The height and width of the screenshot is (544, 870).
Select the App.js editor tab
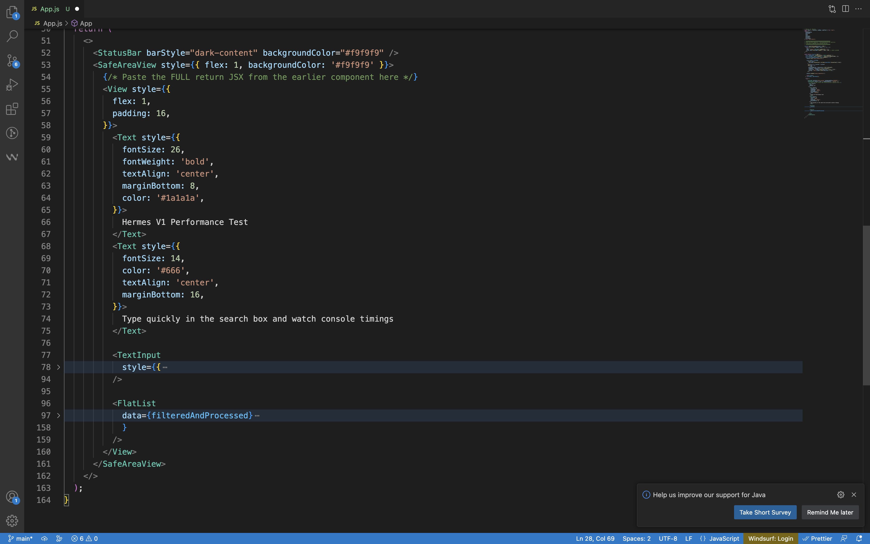pyautogui.click(x=50, y=9)
